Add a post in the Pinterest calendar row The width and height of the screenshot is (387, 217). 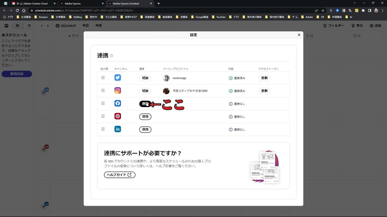click(x=44, y=149)
